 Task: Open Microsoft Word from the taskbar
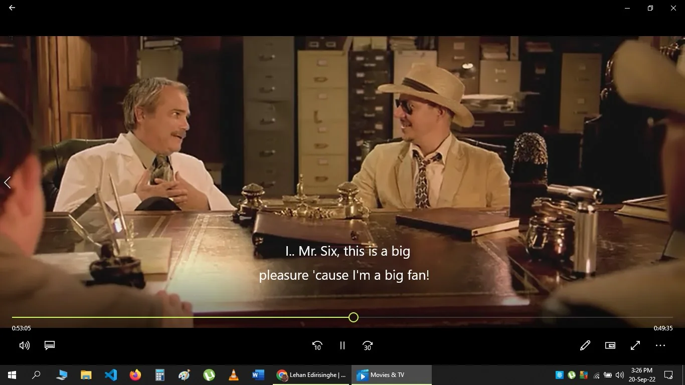point(258,375)
